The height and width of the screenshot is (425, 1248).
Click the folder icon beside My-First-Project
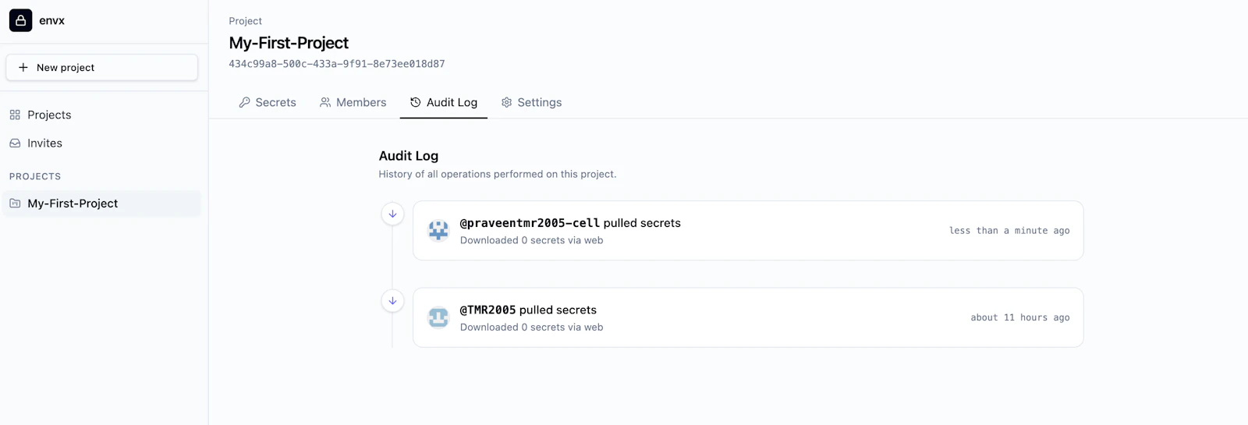[15, 204]
